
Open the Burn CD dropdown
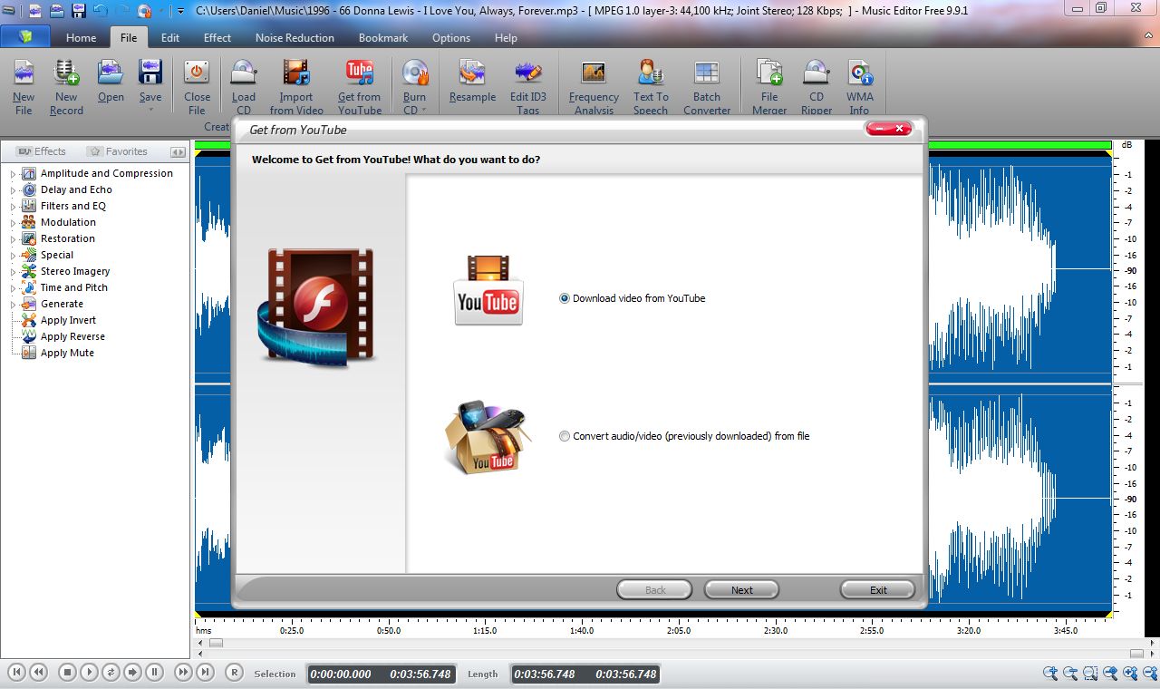pos(423,111)
